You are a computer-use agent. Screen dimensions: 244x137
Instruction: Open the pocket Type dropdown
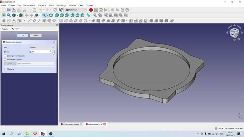[x=42, y=48]
